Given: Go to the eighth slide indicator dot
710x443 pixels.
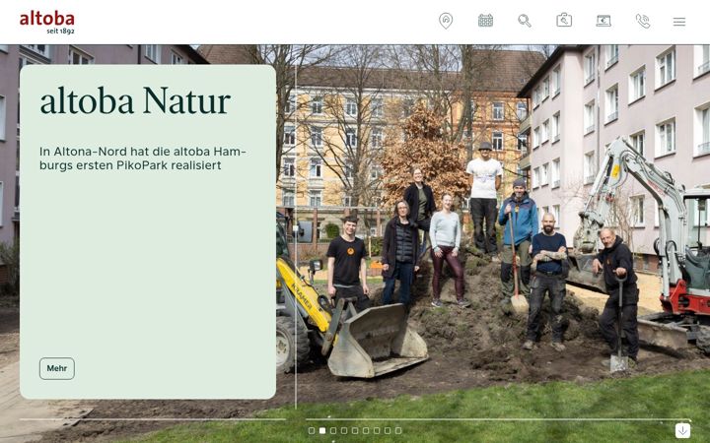Looking at the screenshot, I should tap(388, 431).
